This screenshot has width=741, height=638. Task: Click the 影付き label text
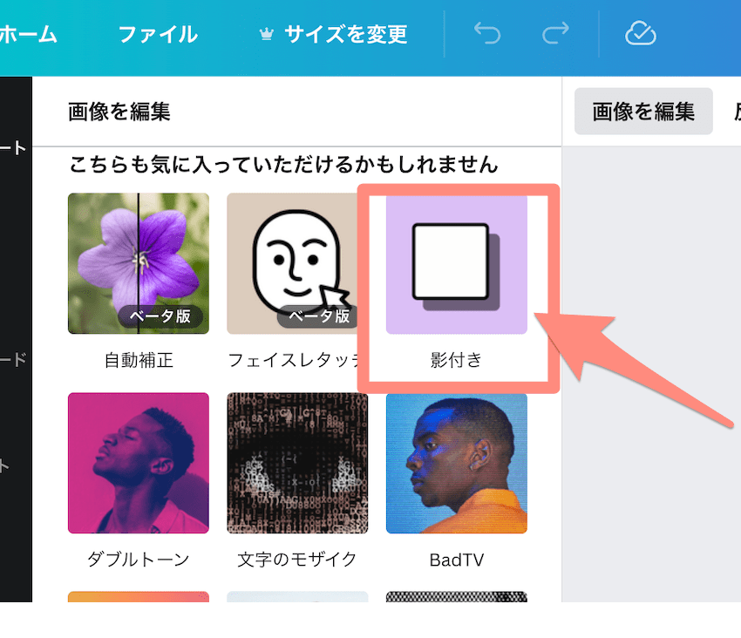[x=456, y=360]
